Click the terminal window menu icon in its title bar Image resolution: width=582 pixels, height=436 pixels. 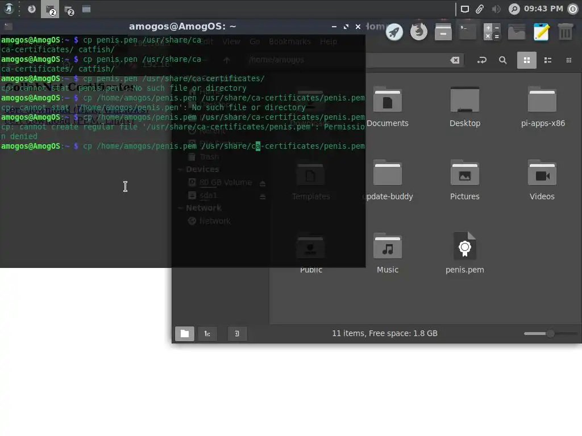(9, 26)
